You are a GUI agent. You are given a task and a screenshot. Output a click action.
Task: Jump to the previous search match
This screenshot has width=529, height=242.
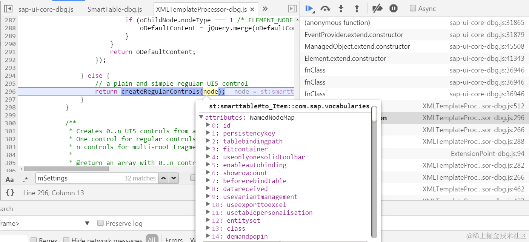coord(163,178)
